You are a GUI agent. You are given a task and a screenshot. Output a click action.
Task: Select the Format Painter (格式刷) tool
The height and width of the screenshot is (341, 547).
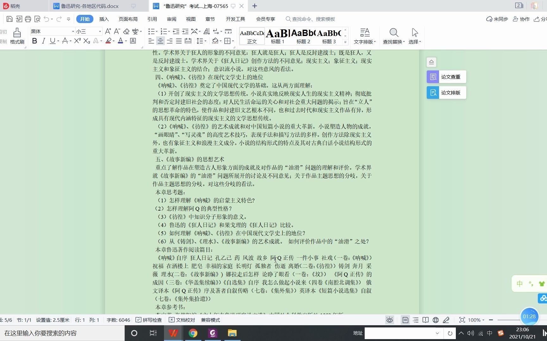(17, 36)
